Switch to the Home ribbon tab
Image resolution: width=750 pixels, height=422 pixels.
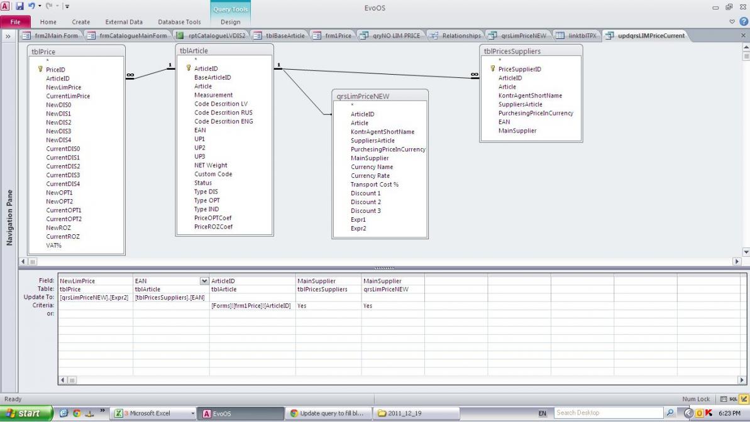[48, 22]
